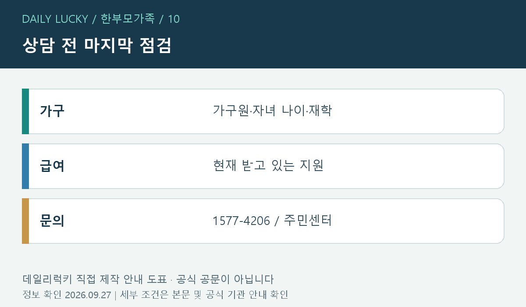The width and height of the screenshot is (526, 307).
Task: Click the text 현재 받고 있는 지원
Action: coord(268,166)
